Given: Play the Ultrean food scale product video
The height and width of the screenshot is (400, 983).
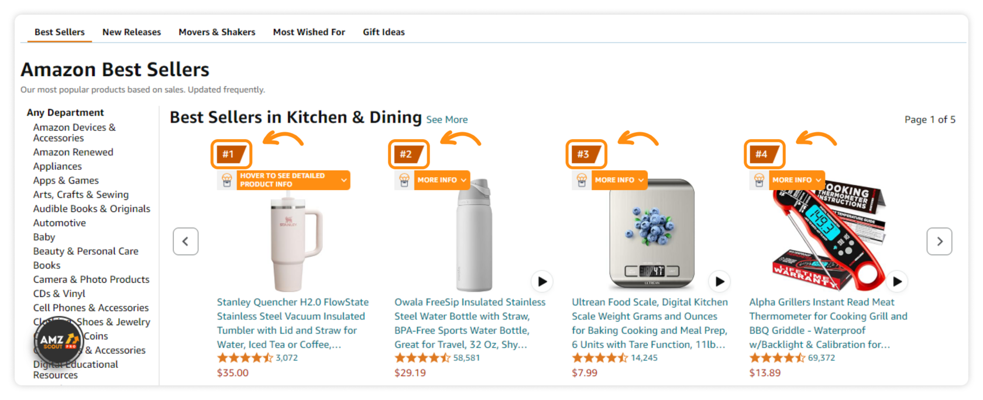Looking at the screenshot, I should click(719, 281).
